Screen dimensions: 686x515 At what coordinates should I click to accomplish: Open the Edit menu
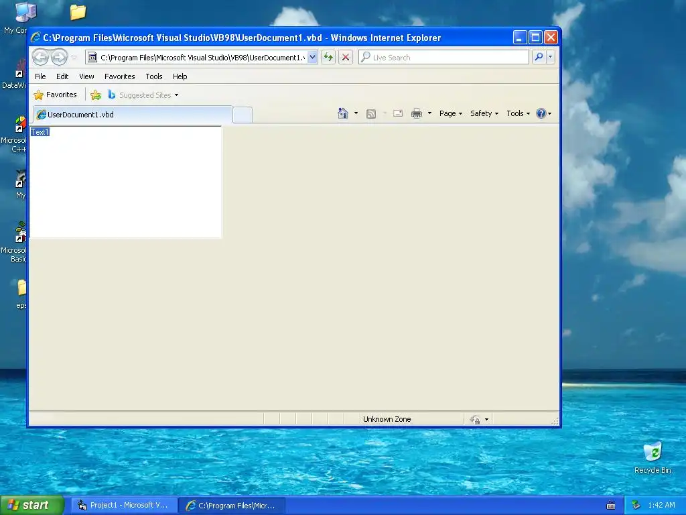[62, 76]
